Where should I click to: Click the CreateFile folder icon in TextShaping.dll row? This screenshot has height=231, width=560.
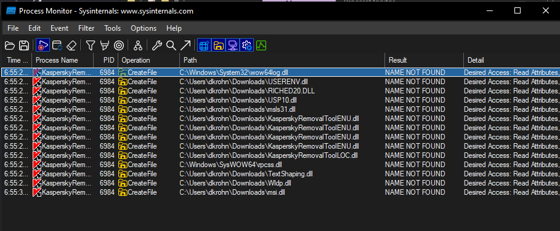[x=123, y=174]
